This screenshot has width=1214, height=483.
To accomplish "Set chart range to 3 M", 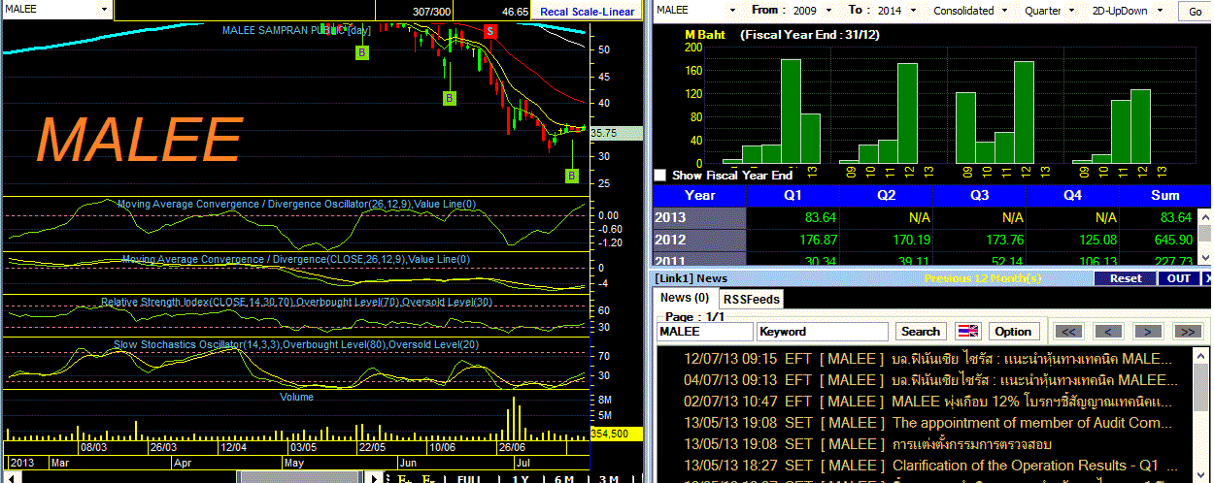I will coord(609,478).
